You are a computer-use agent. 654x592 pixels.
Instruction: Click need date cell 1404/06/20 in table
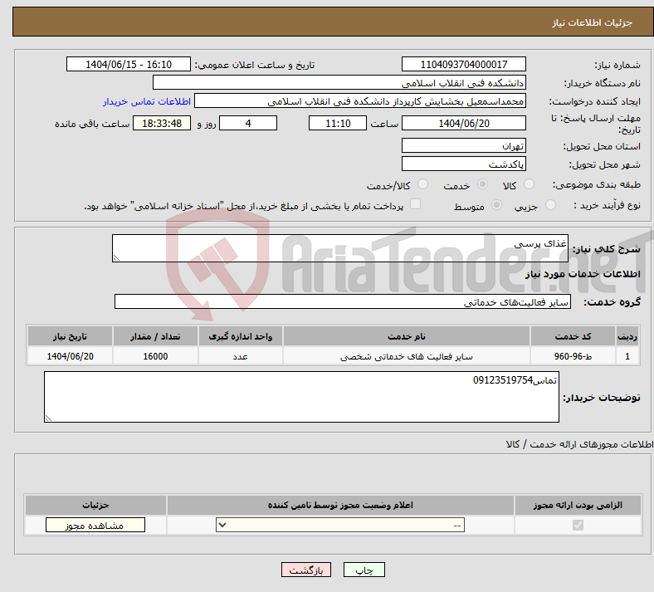pos(70,356)
